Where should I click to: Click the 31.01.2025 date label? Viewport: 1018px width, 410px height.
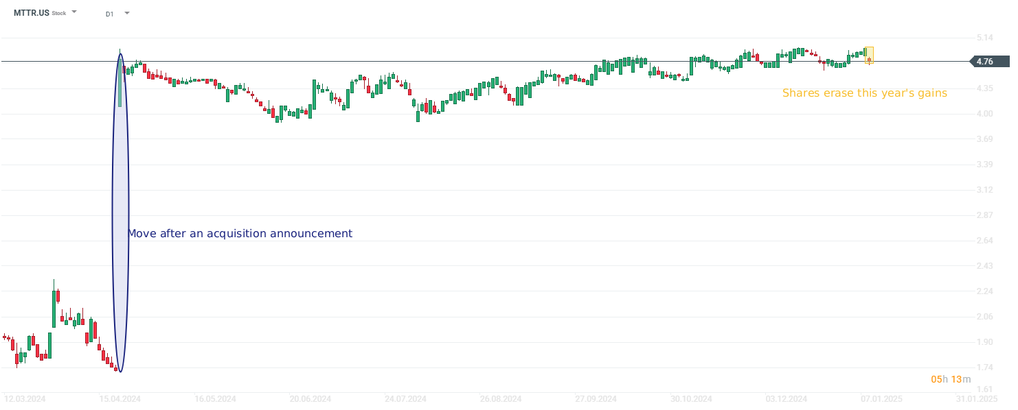click(x=977, y=398)
